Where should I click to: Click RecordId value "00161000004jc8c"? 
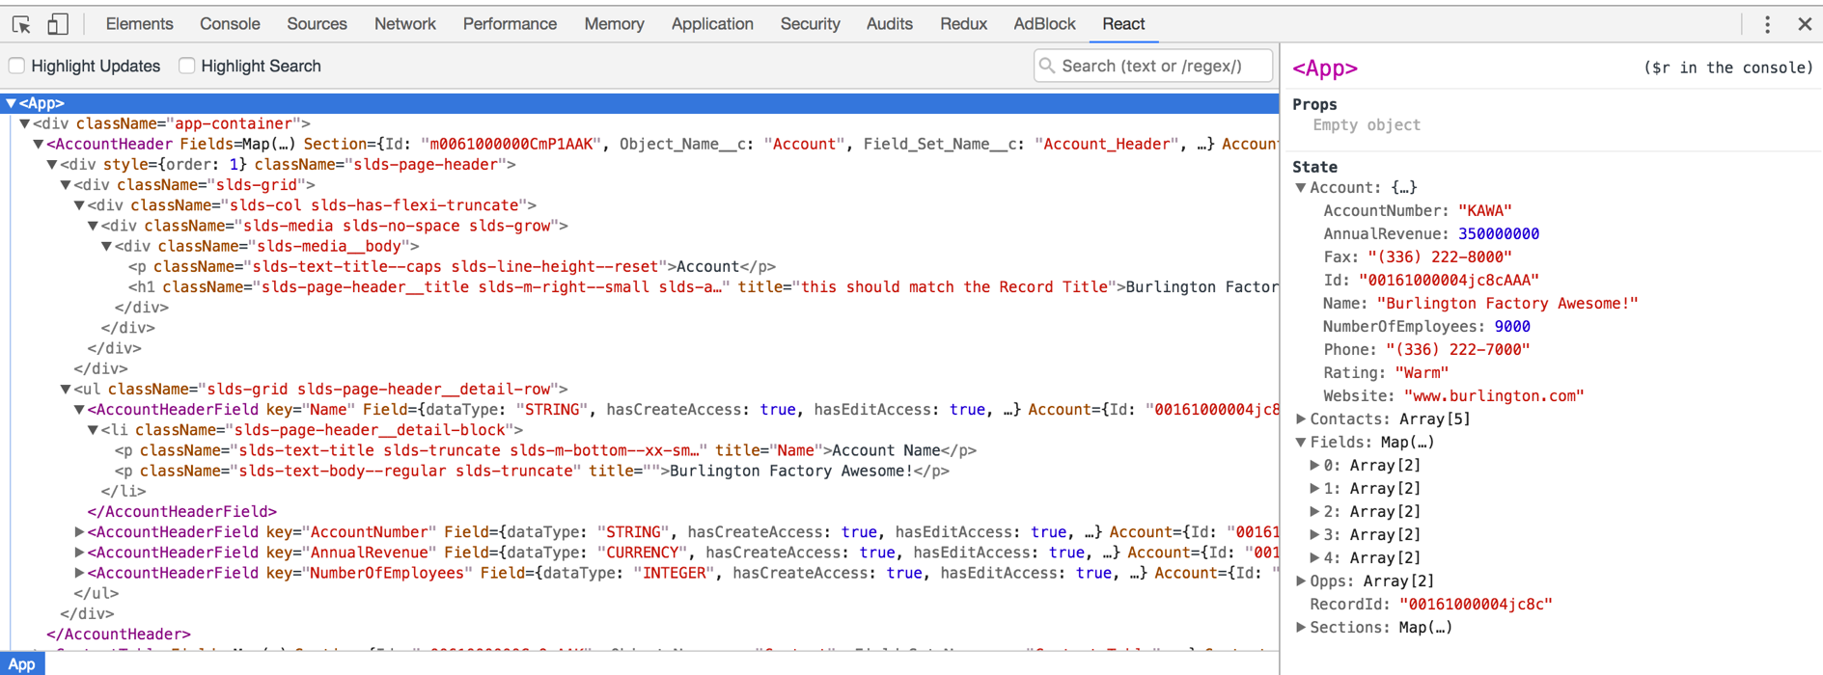tap(1476, 605)
